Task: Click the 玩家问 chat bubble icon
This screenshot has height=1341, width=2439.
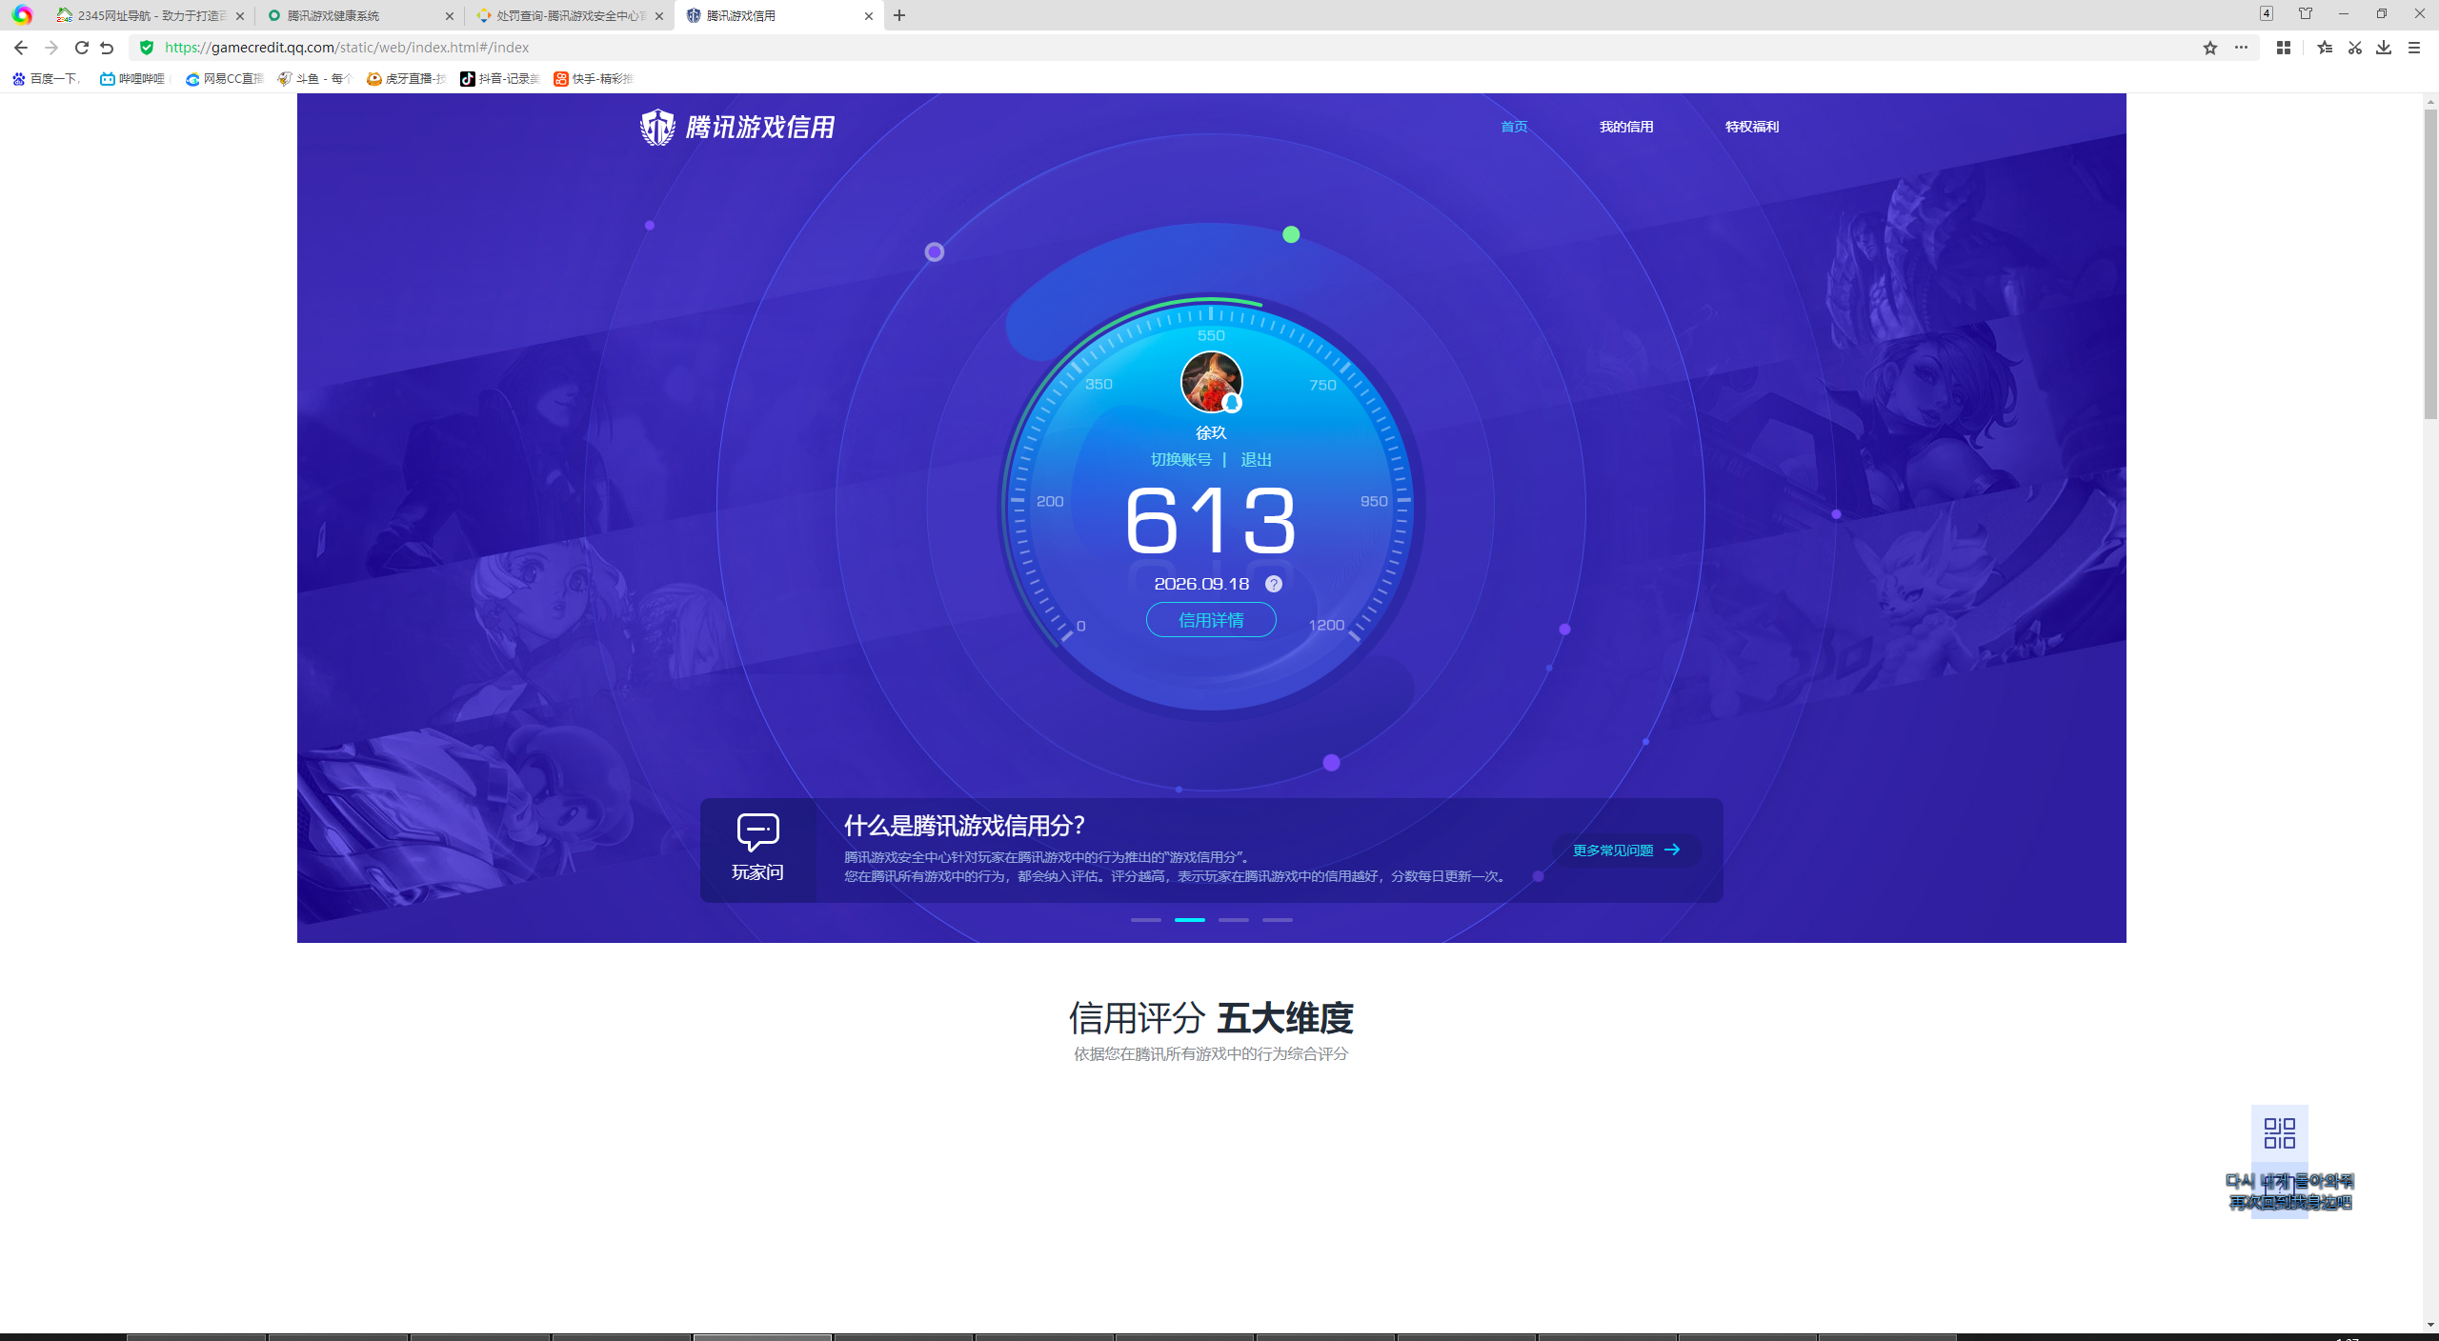Action: tap(758, 832)
